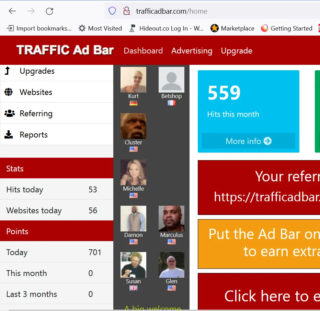Click the US flag under Damon
This screenshot has height=311, width=320.
[x=134, y=242]
